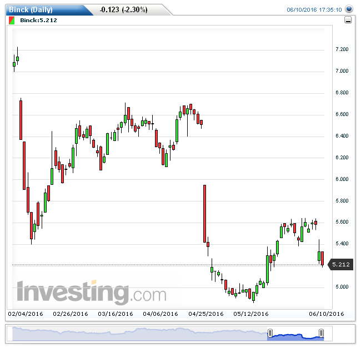Click the 5.400 price axis label
The image size is (361, 348).
click(x=342, y=243)
